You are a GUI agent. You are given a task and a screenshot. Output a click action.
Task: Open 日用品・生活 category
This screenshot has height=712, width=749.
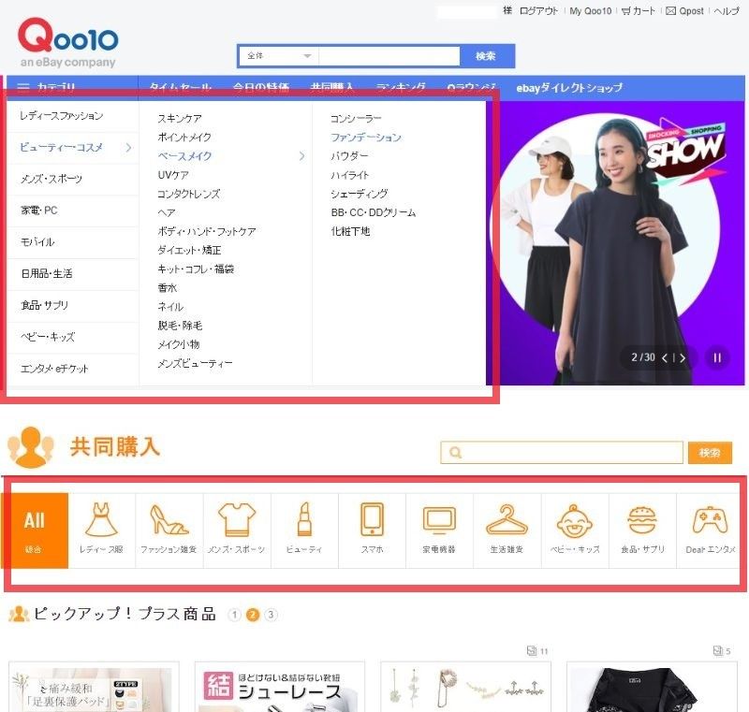coord(46,273)
